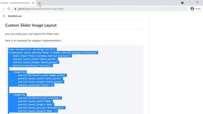Restore the browser window size

point(197,3)
